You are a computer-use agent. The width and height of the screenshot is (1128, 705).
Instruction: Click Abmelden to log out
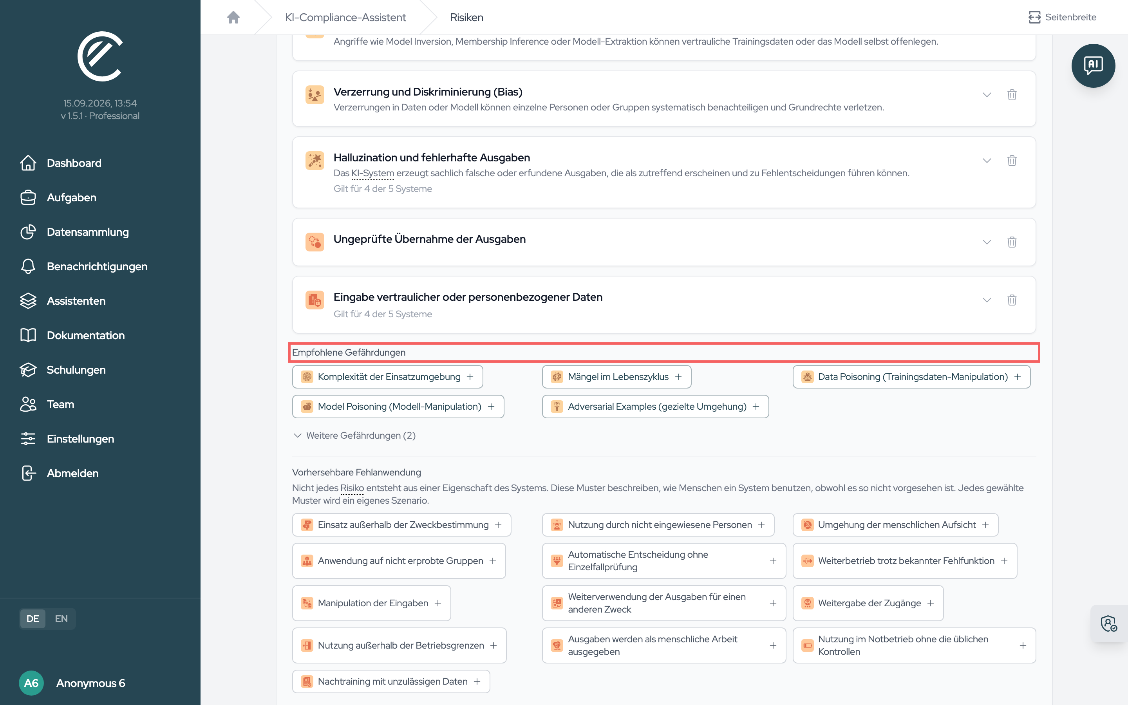59,473
